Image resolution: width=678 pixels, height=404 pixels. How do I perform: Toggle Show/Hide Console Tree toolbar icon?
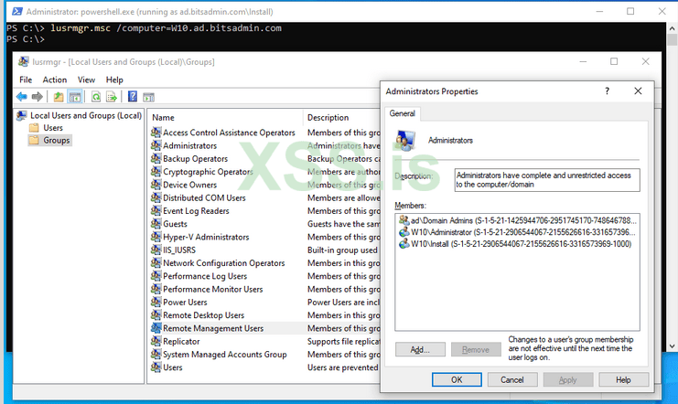click(75, 97)
